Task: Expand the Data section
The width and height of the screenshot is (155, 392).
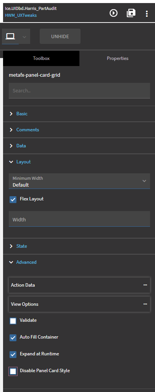Action: click(79, 146)
